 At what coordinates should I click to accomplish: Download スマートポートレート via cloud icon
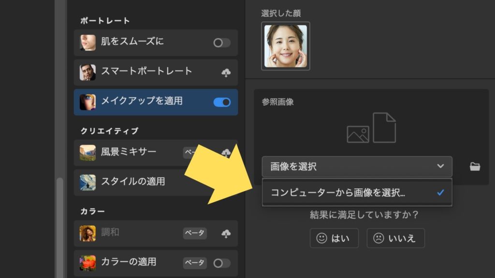pos(226,73)
